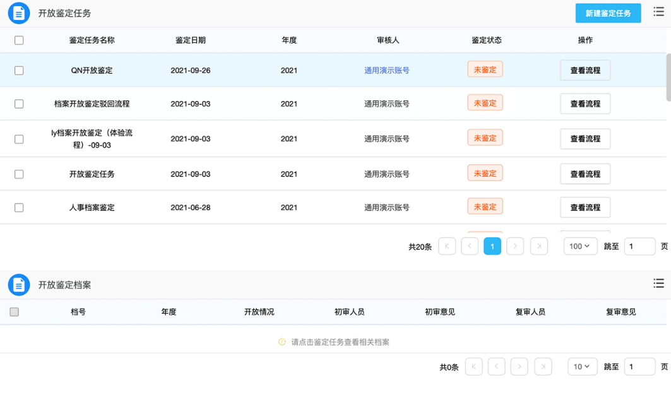The width and height of the screenshot is (671, 397).
Task: Jump to last page in task pagination
Action: point(539,246)
